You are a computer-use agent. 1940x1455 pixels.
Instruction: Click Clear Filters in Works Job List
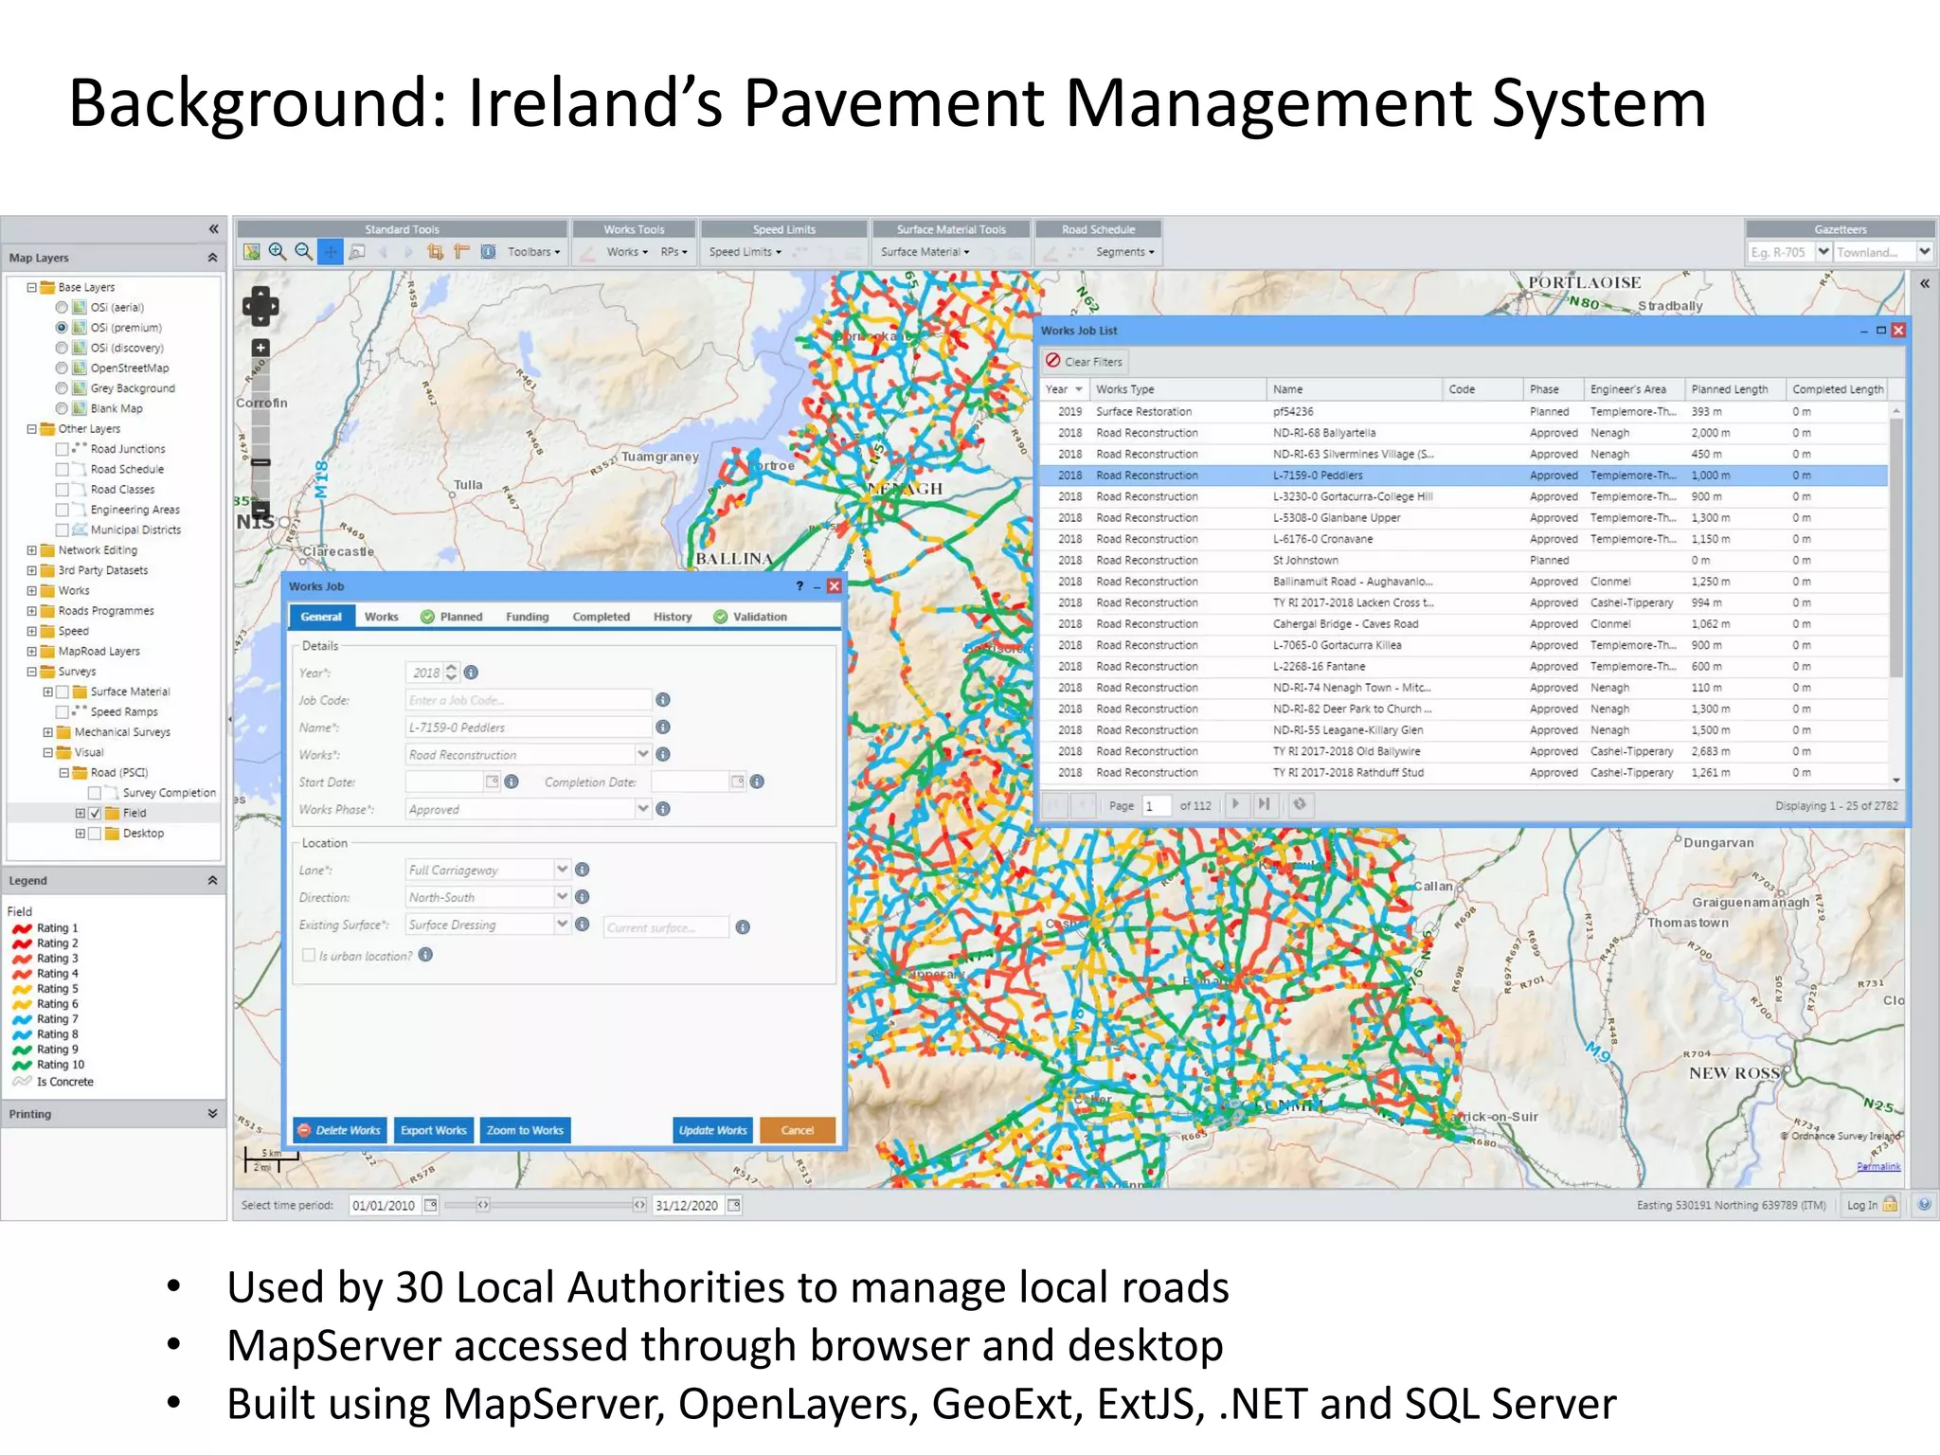click(1086, 362)
